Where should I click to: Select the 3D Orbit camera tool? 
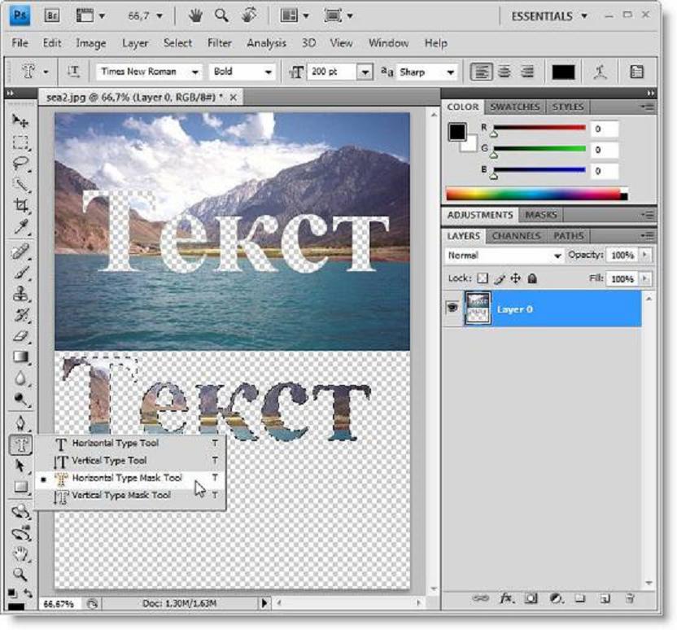coord(20,533)
